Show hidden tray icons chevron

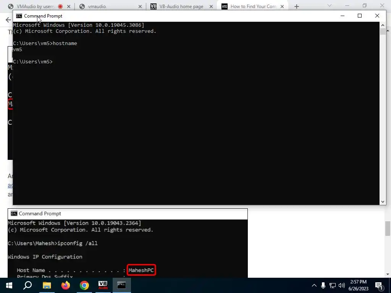point(314,285)
